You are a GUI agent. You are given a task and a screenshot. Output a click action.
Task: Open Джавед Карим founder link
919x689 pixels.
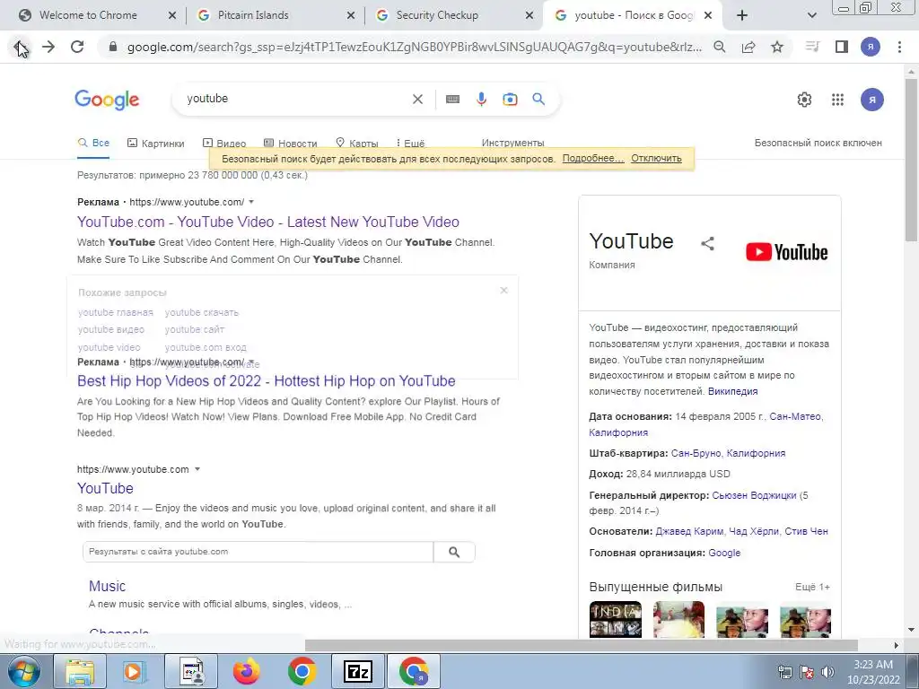pos(689,531)
